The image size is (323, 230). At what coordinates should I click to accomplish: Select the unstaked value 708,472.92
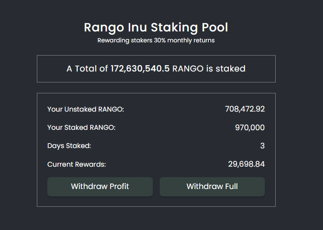click(x=245, y=109)
